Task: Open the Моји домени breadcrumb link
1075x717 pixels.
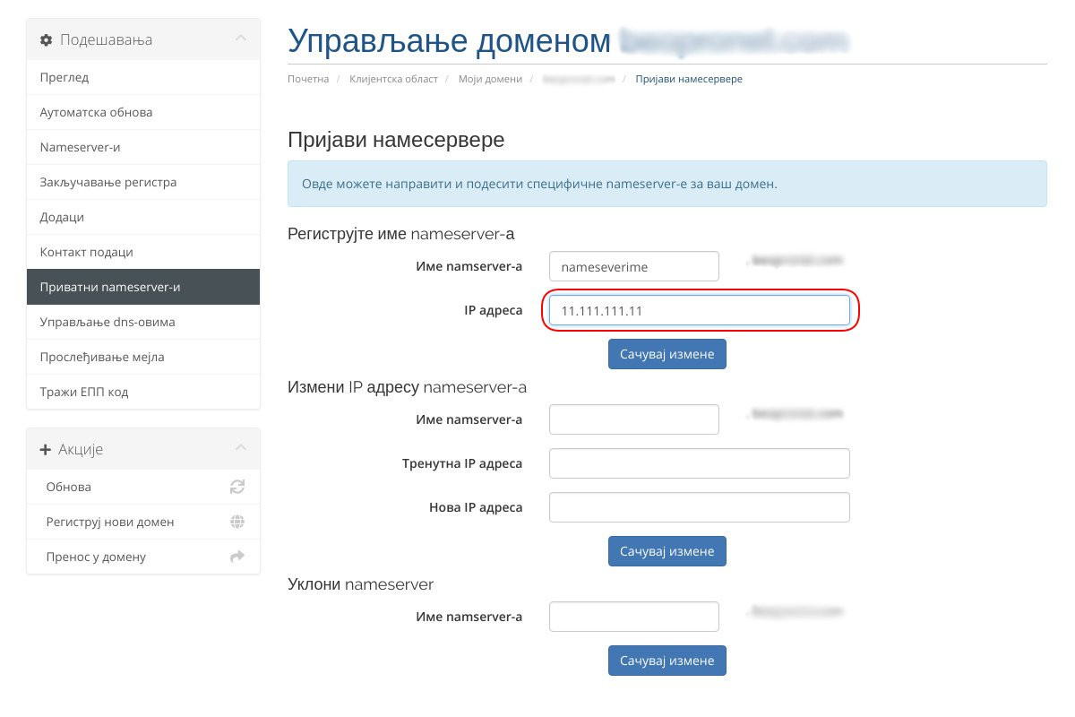Action: click(490, 79)
